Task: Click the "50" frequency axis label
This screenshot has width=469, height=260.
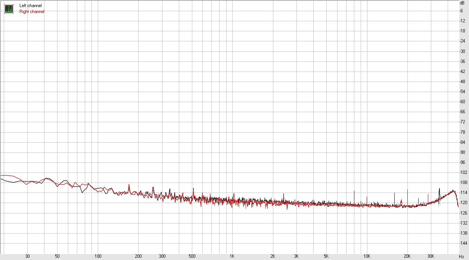Action: coord(57,257)
